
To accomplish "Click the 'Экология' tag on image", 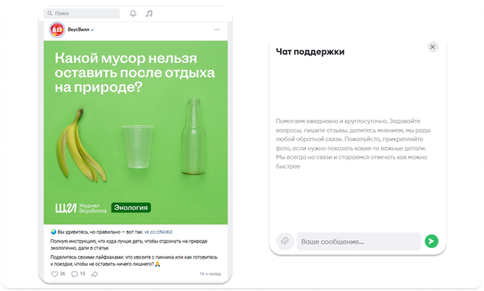I will [131, 207].
